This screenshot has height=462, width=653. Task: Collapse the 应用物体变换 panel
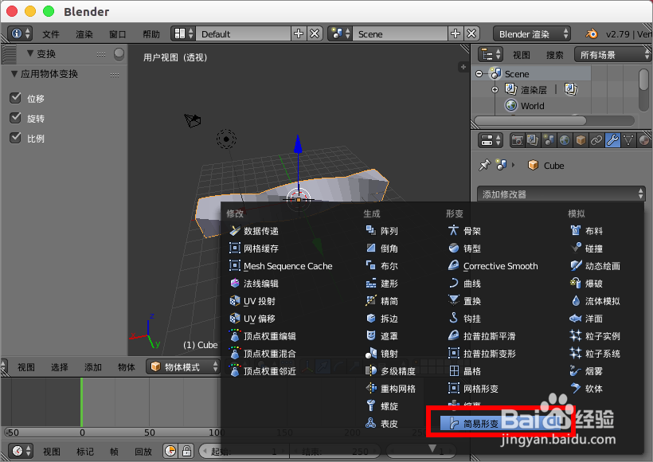tap(14, 74)
